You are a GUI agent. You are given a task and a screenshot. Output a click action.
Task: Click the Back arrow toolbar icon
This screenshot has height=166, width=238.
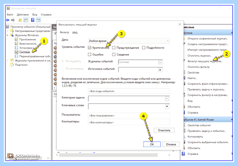[8, 20]
